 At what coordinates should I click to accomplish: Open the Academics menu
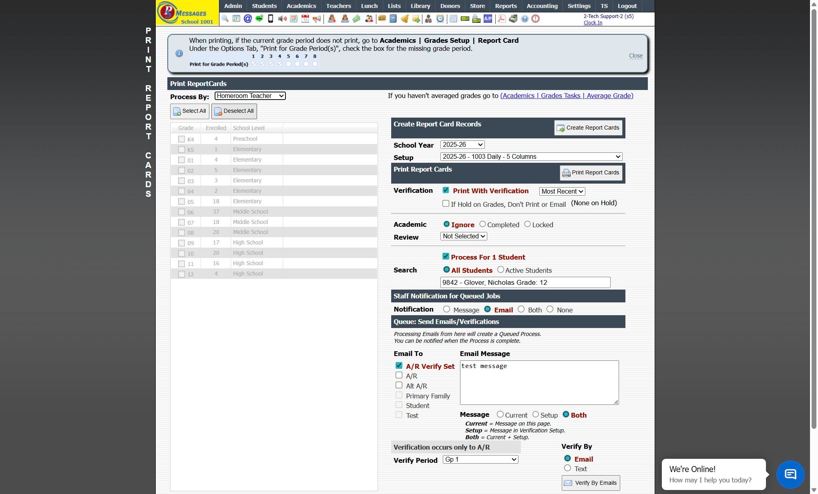(x=301, y=6)
